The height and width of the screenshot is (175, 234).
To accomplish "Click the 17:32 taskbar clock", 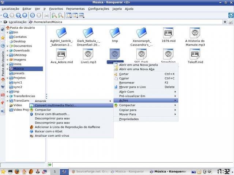I will click(223, 171).
